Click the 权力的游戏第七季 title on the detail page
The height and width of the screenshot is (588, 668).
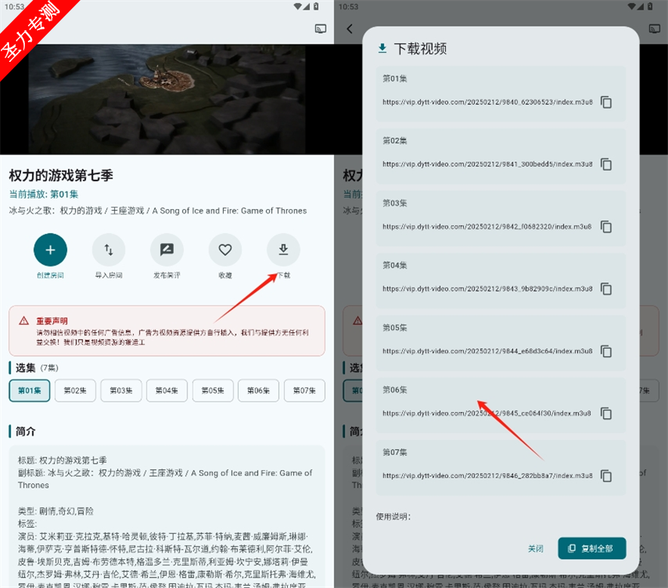coord(61,175)
